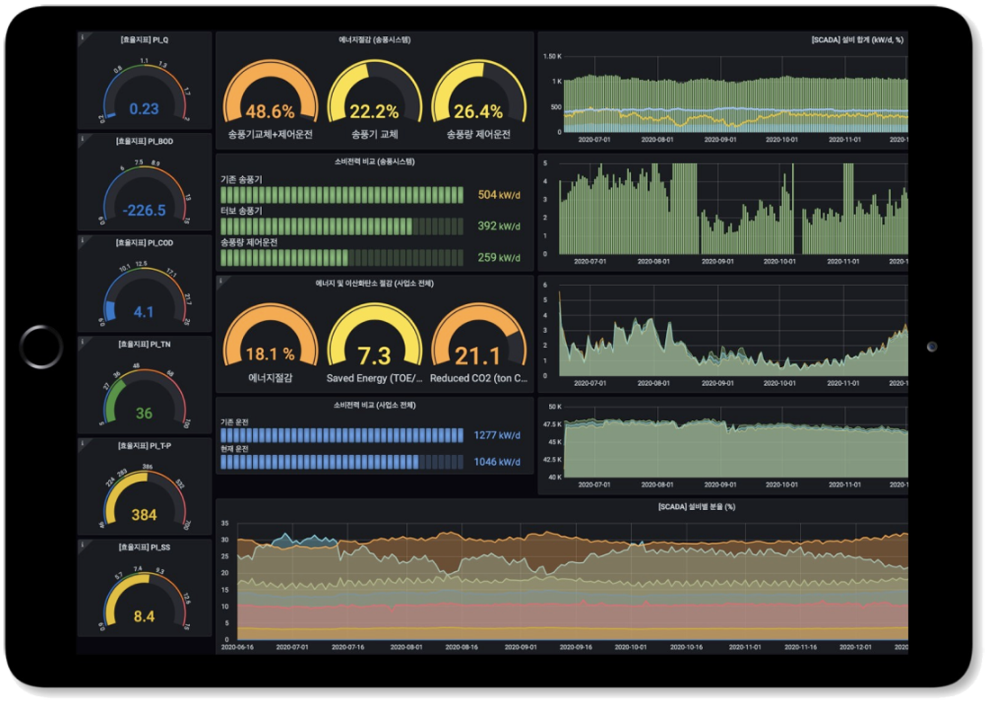Open the 소비전력 비교 (사업소 전체) title menu
This screenshot has width=990, height=706.
(373, 405)
